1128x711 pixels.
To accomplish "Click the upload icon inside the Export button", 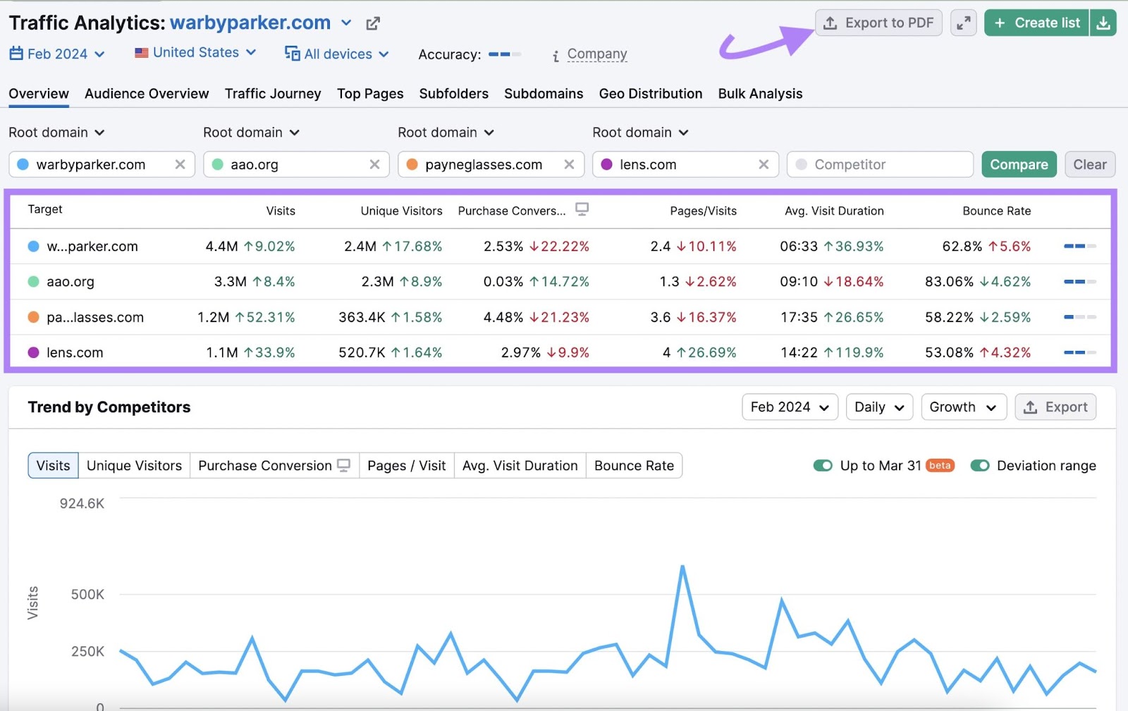I will point(1030,407).
